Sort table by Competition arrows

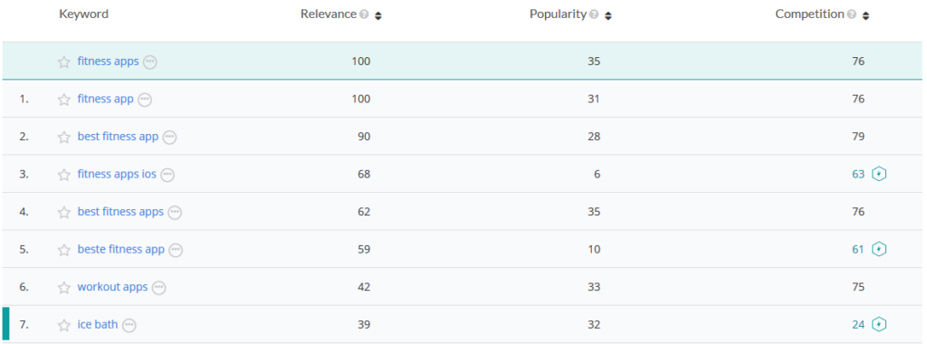[x=865, y=16]
